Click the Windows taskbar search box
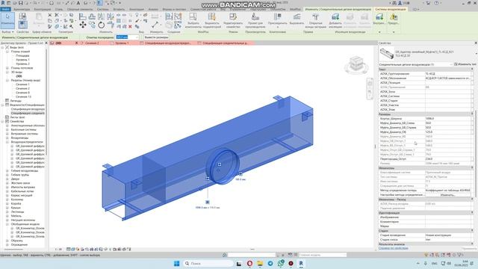478x269 pixels. 208,263
